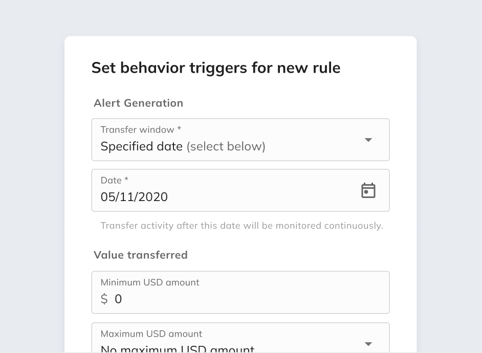Viewport: 482px width, 353px height.
Task: Click the dollar sign prefix symbol
Action: click(x=104, y=299)
